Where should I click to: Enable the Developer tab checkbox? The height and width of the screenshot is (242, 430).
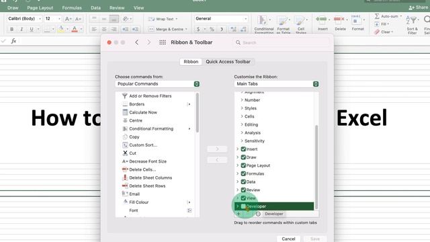243,206
